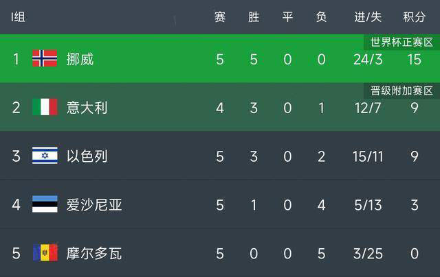Click the 世界杯正赛区 label badge
440x277 pixels.
[x=401, y=43]
